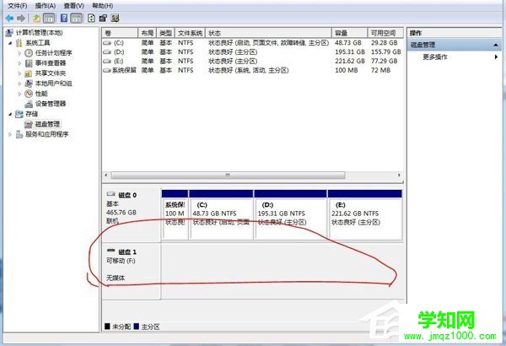Open the 更多操作 submenu arrow
The height and width of the screenshot is (346, 506).
point(496,57)
